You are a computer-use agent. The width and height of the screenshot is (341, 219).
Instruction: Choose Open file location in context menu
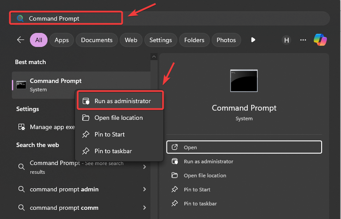point(118,118)
